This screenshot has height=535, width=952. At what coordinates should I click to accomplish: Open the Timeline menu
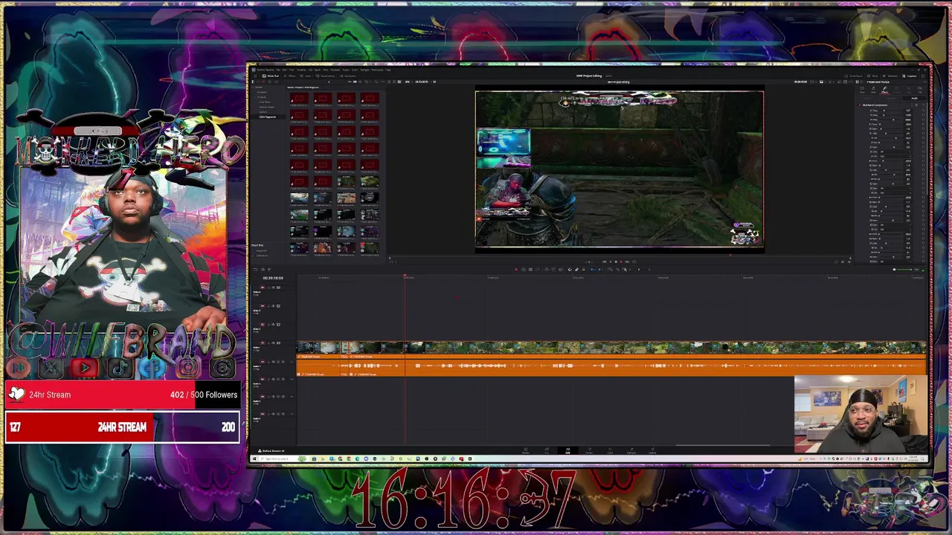[x=301, y=70]
